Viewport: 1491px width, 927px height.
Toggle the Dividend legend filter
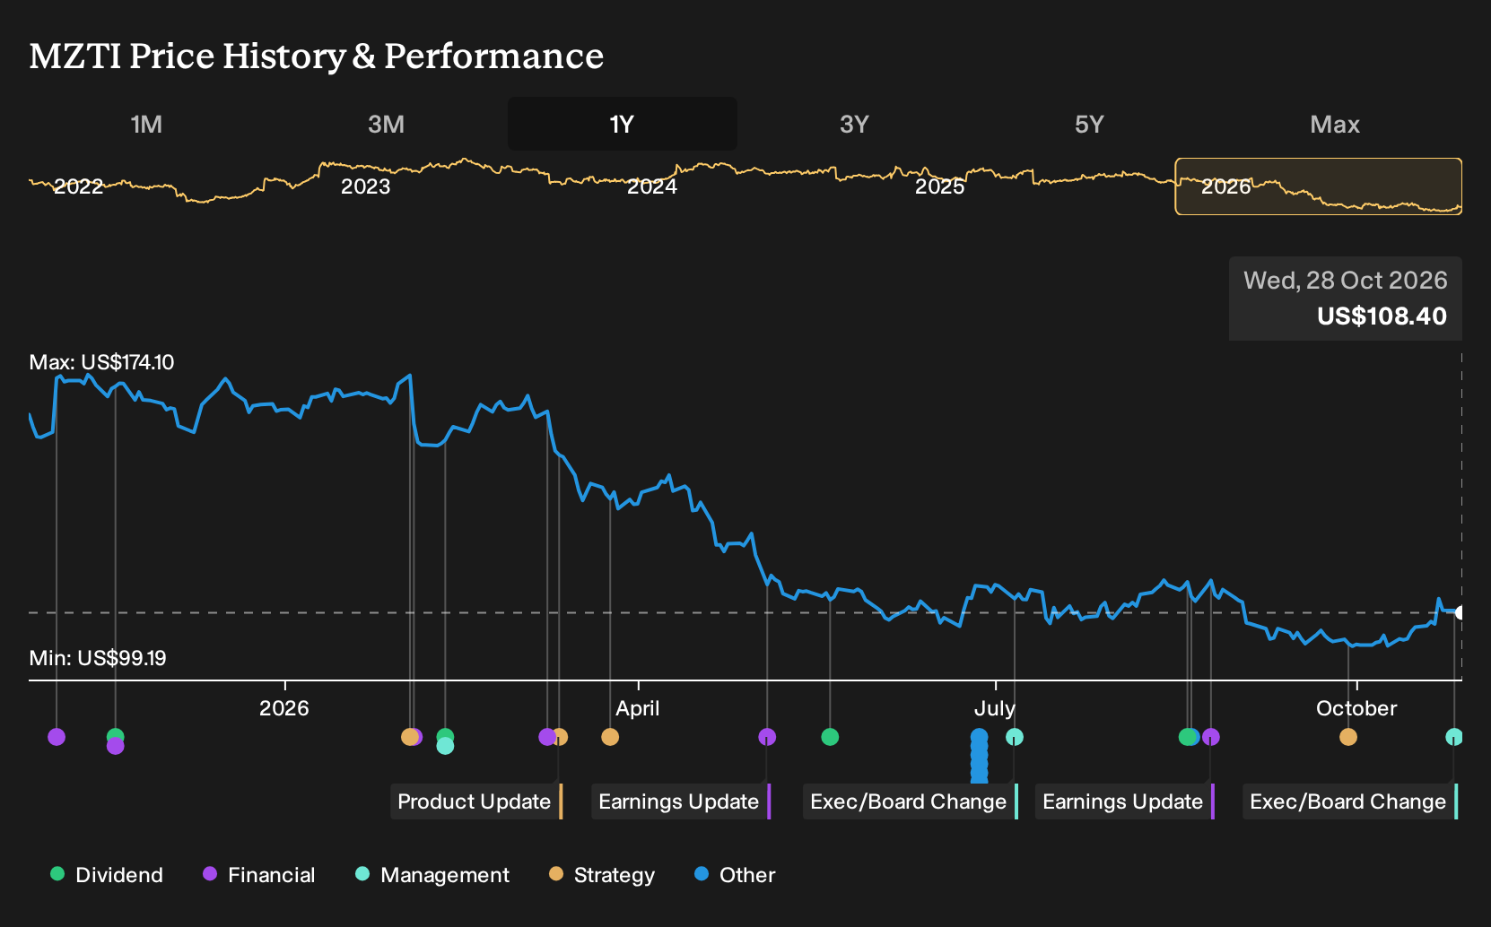pyautogui.click(x=107, y=875)
